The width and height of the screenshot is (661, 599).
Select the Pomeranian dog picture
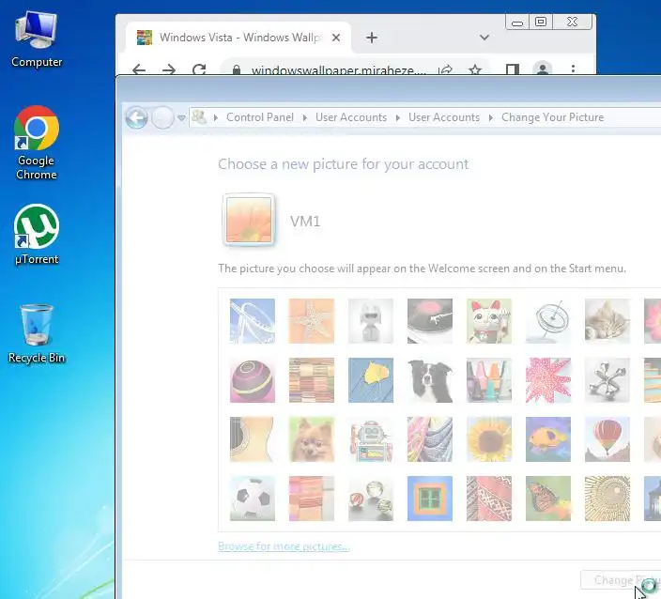coord(312,439)
